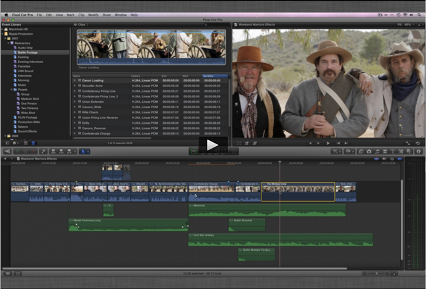Step back one frame in the viewer
Screen dimensions: 426x289
310,143
